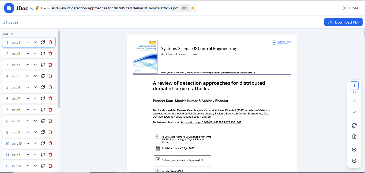Rotate page 2 src p2

coord(43,53)
